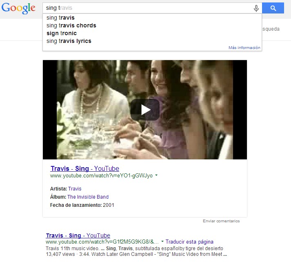
Task: Open dropdown arrow beside eYO1-gGWJyo URL
Action: [x=156, y=175]
